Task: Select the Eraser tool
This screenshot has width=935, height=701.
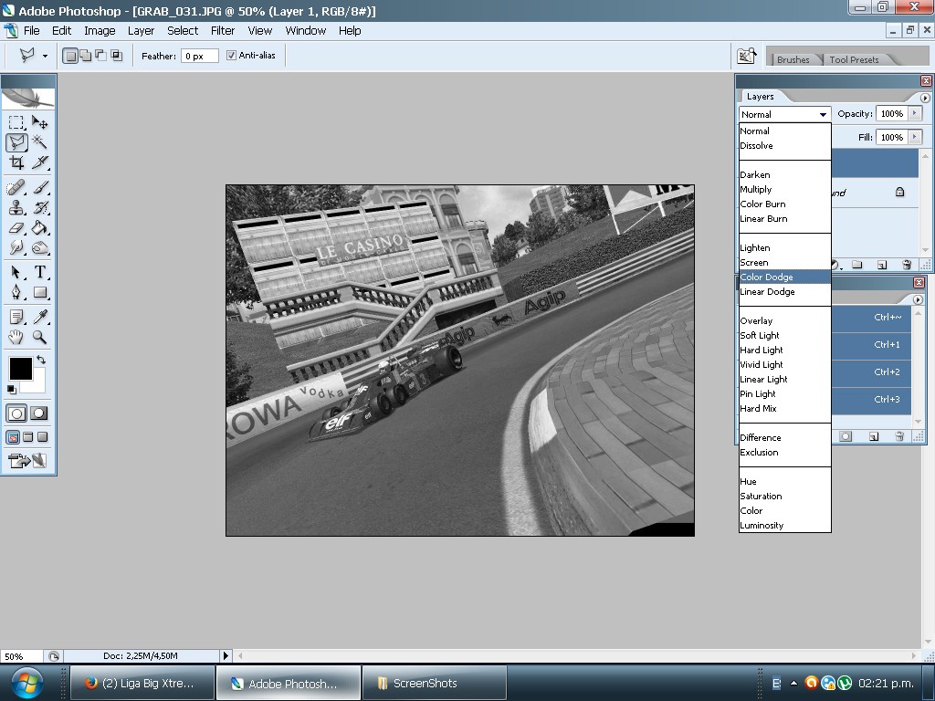Action: (x=16, y=227)
